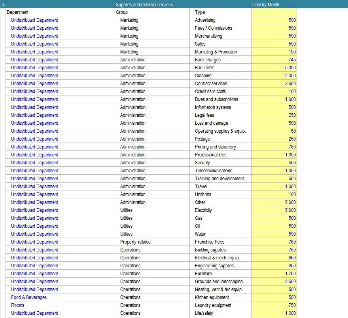Edit Contract services cost 3.600
Image resolution: width=348 pixels, height=318 pixels.
click(x=274, y=84)
